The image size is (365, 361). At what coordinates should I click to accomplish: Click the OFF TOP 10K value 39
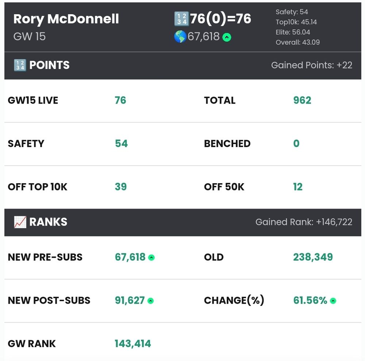(x=120, y=187)
